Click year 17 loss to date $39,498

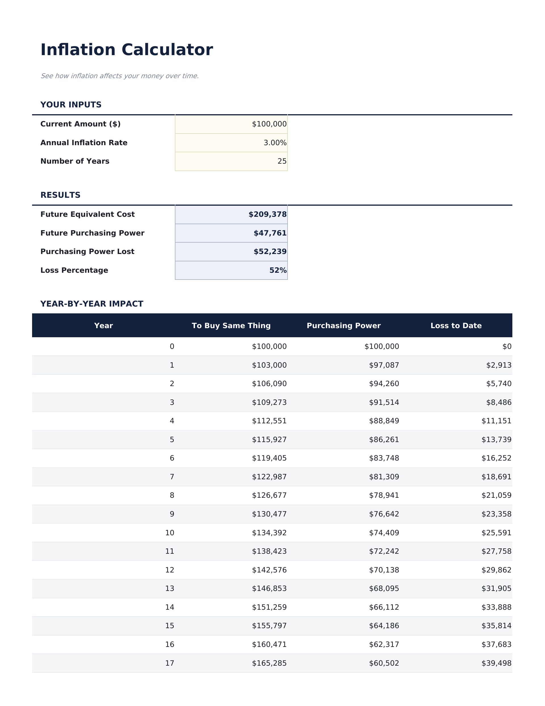tap(496, 663)
